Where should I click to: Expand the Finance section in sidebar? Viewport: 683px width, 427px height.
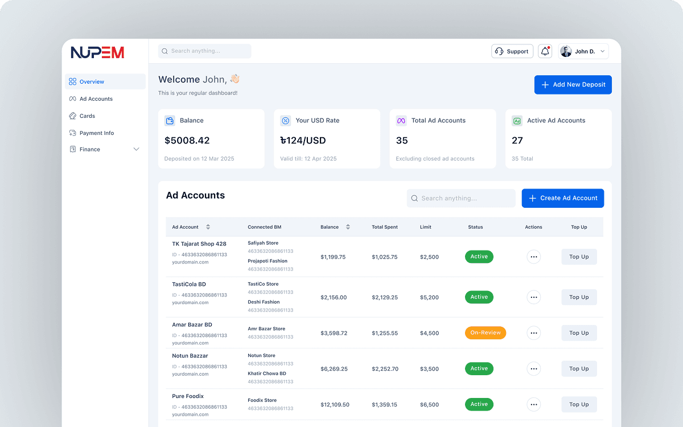(137, 149)
